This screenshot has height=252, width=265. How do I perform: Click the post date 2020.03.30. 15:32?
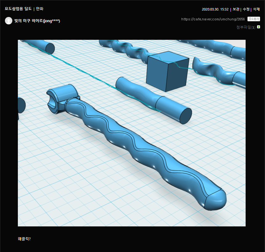(215, 9)
